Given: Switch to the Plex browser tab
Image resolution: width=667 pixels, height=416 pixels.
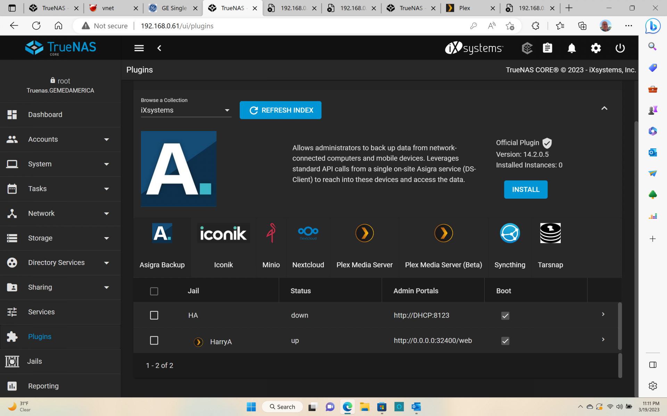Looking at the screenshot, I should pos(470,8).
